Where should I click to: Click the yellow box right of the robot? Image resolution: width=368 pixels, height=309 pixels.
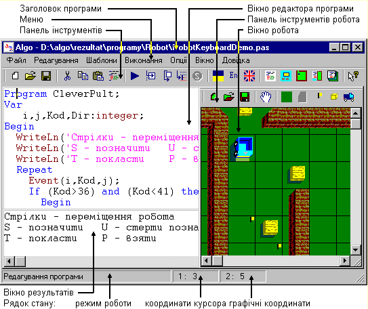click(x=296, y=174)
